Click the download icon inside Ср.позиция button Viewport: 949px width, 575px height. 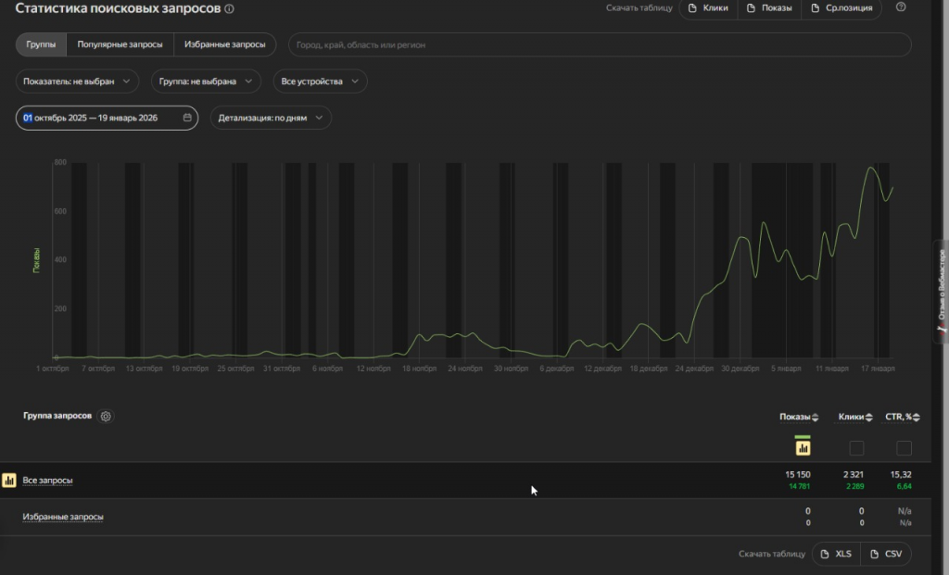click(x=815, y=8)
